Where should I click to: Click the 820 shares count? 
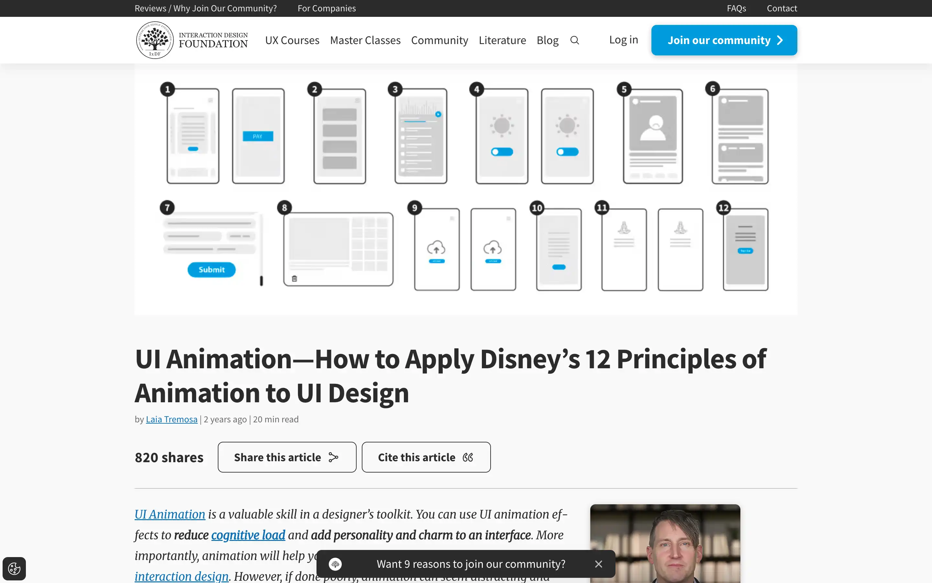[169, 457]
